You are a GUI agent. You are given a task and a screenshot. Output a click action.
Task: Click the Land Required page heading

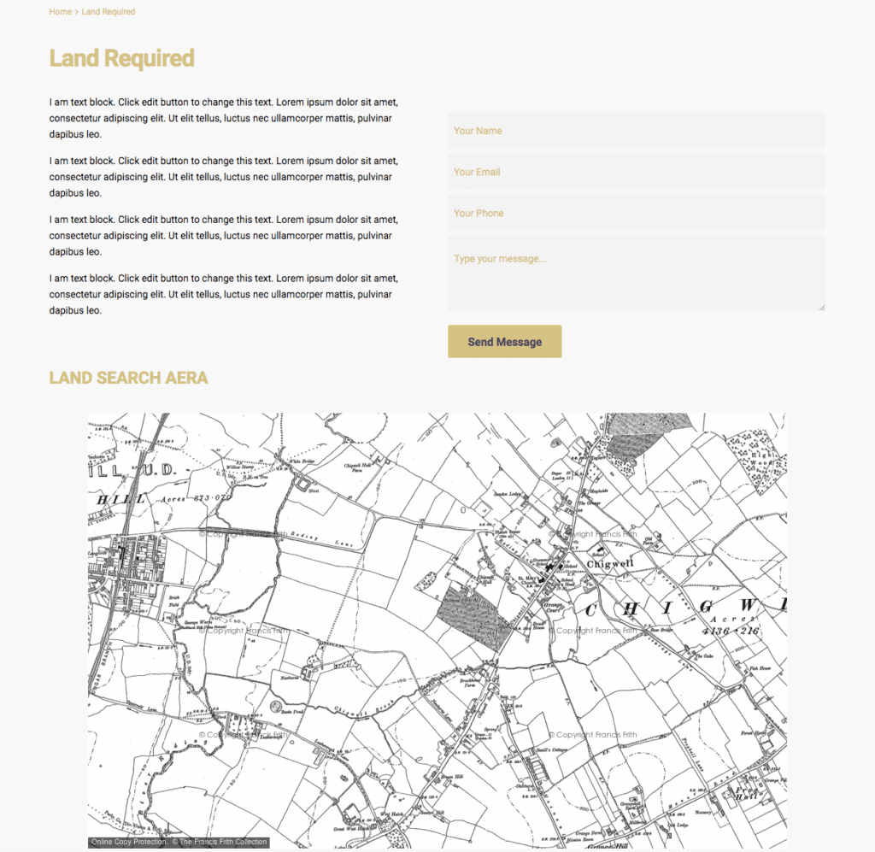pyautogui.click(x=121, y=58)
